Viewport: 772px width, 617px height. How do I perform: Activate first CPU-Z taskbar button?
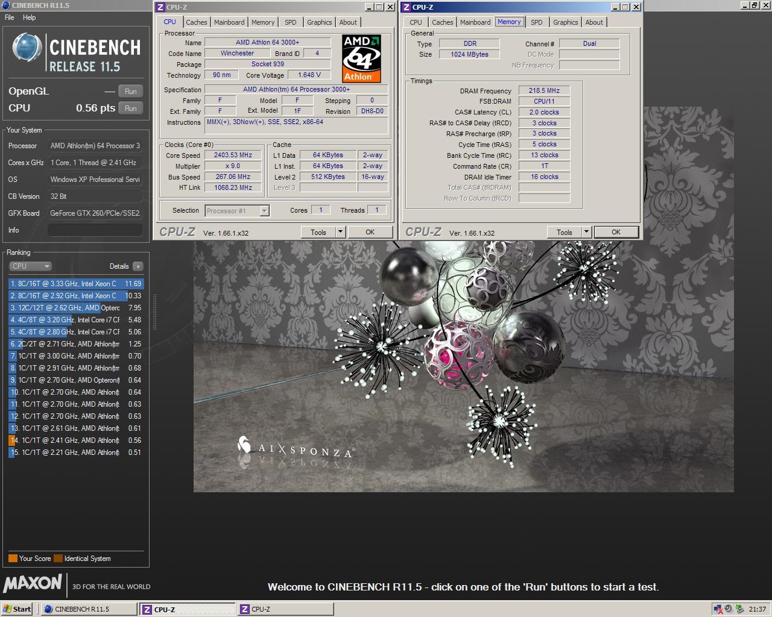(x=188, y=609)
